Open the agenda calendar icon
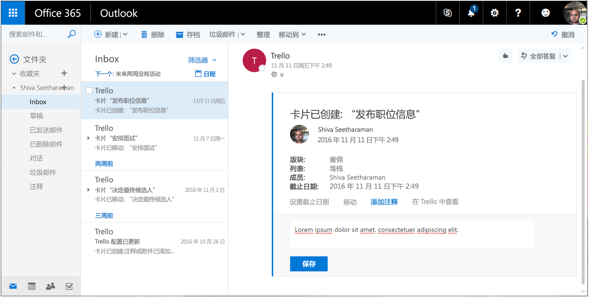 click(198, 74)
